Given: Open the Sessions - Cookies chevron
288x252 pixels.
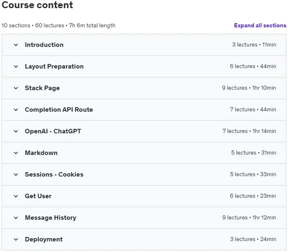Looking at the screenshot, I should point(16,175).
